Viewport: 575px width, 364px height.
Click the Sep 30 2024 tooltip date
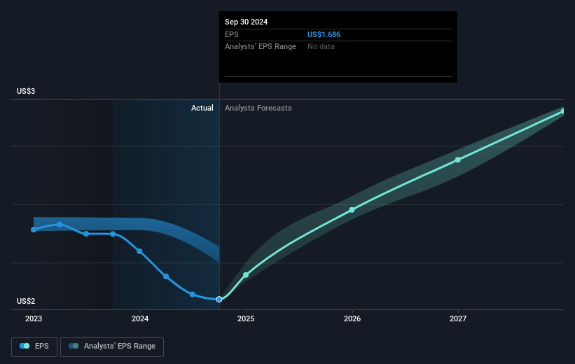[x=246, y=22]
